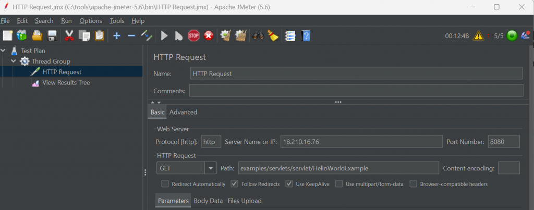This screenshot has height=210, width=534.
Task: Collapse the Test Plan tree node
Action: click(x=4, y=51)
